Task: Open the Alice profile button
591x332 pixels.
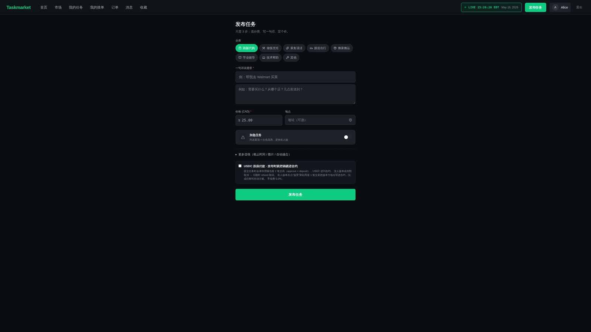Action: click(560, 7)
